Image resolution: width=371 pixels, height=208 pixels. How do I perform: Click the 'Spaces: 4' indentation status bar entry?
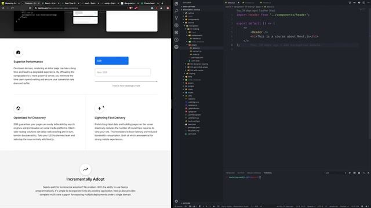click(311, 206)
